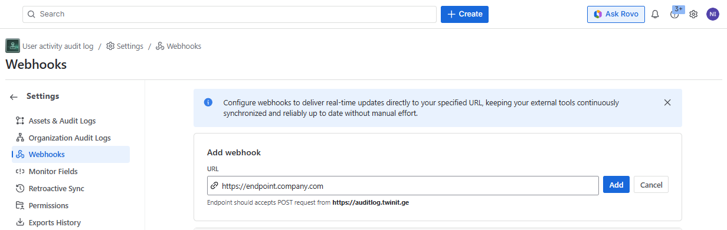
Task: Open Exports History in sidebar
Action: tap(55, 222)
